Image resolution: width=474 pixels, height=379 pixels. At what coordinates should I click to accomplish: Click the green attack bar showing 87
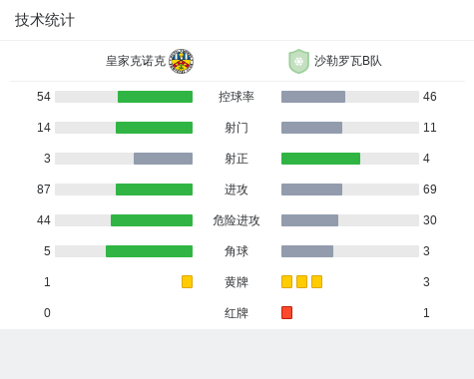tap(154, 189)
